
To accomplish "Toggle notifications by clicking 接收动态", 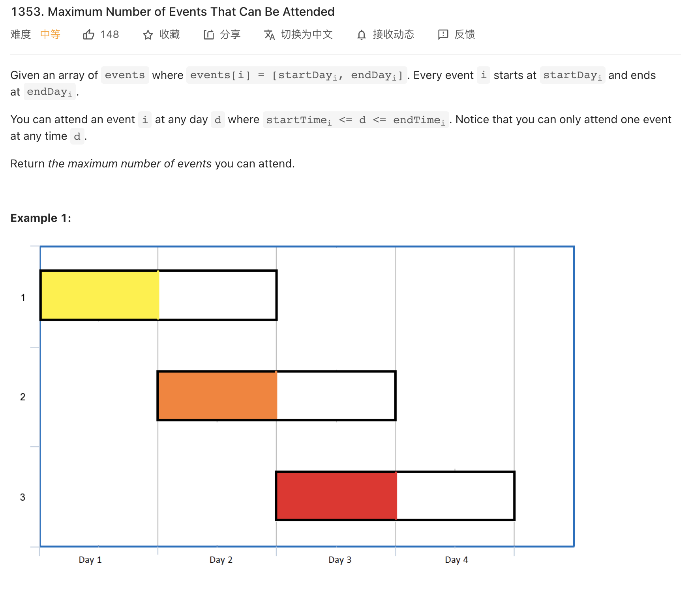I will pos(393,34).
